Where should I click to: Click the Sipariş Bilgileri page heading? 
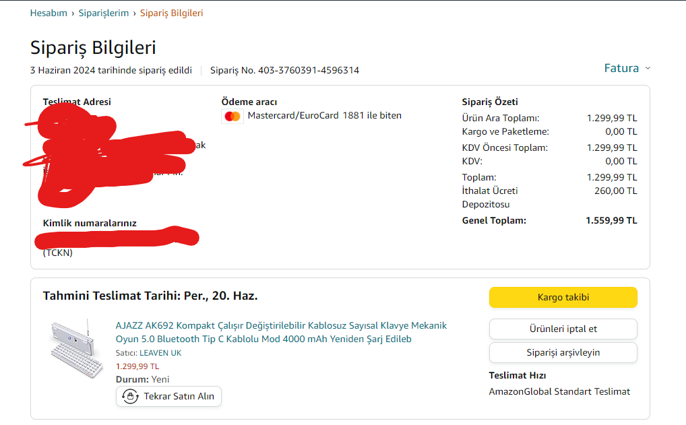tap(93, 48)
